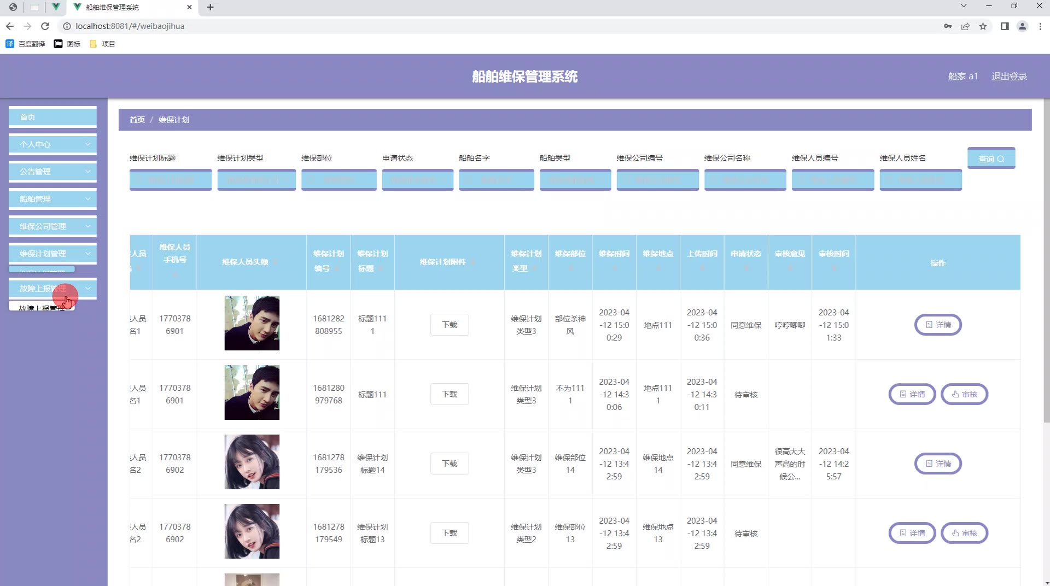
Task: Sort the table by 维保地点 column
Action: 658,268
